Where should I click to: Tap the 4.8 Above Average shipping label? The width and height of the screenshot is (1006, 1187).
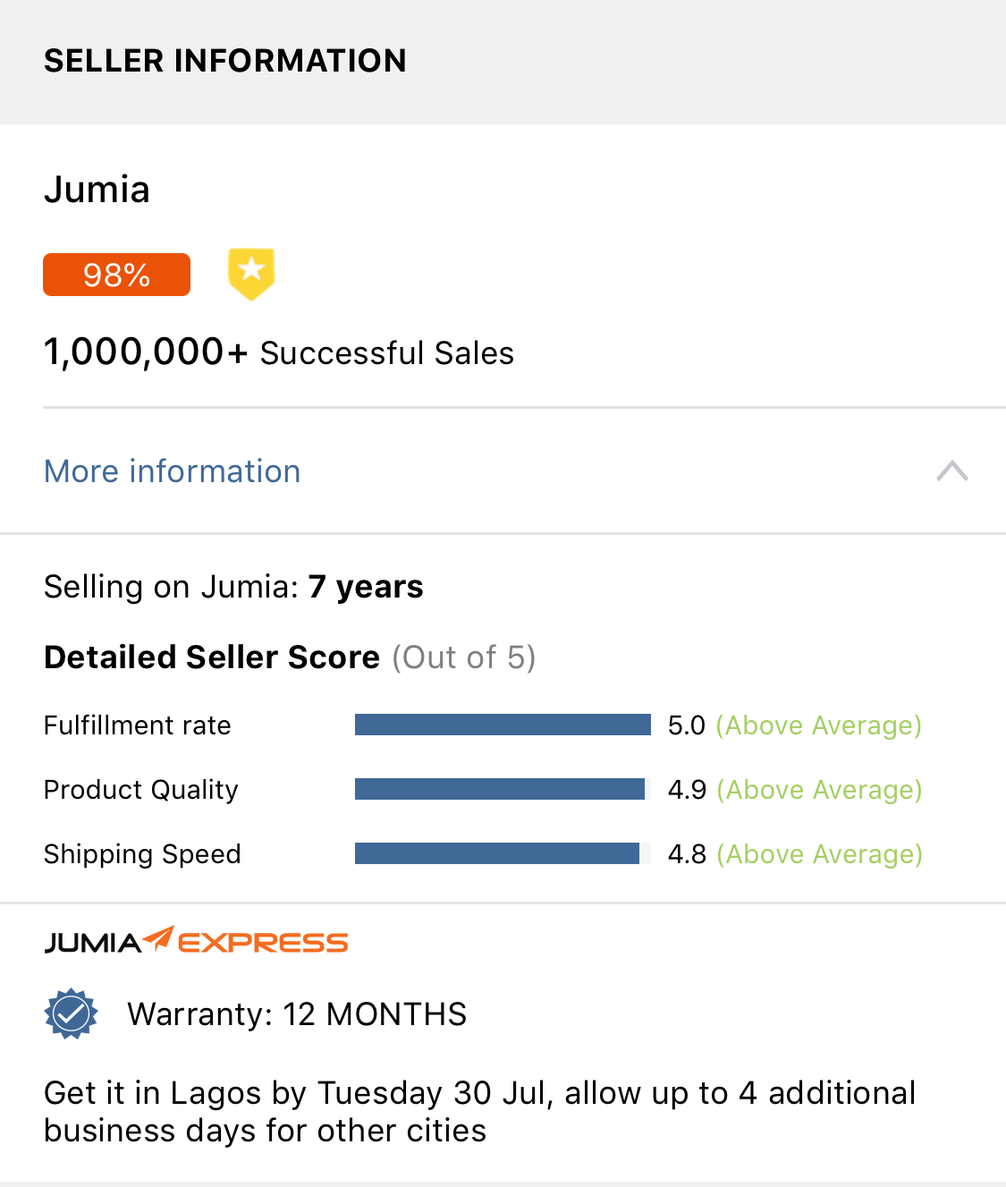click(x=794, y=854)
